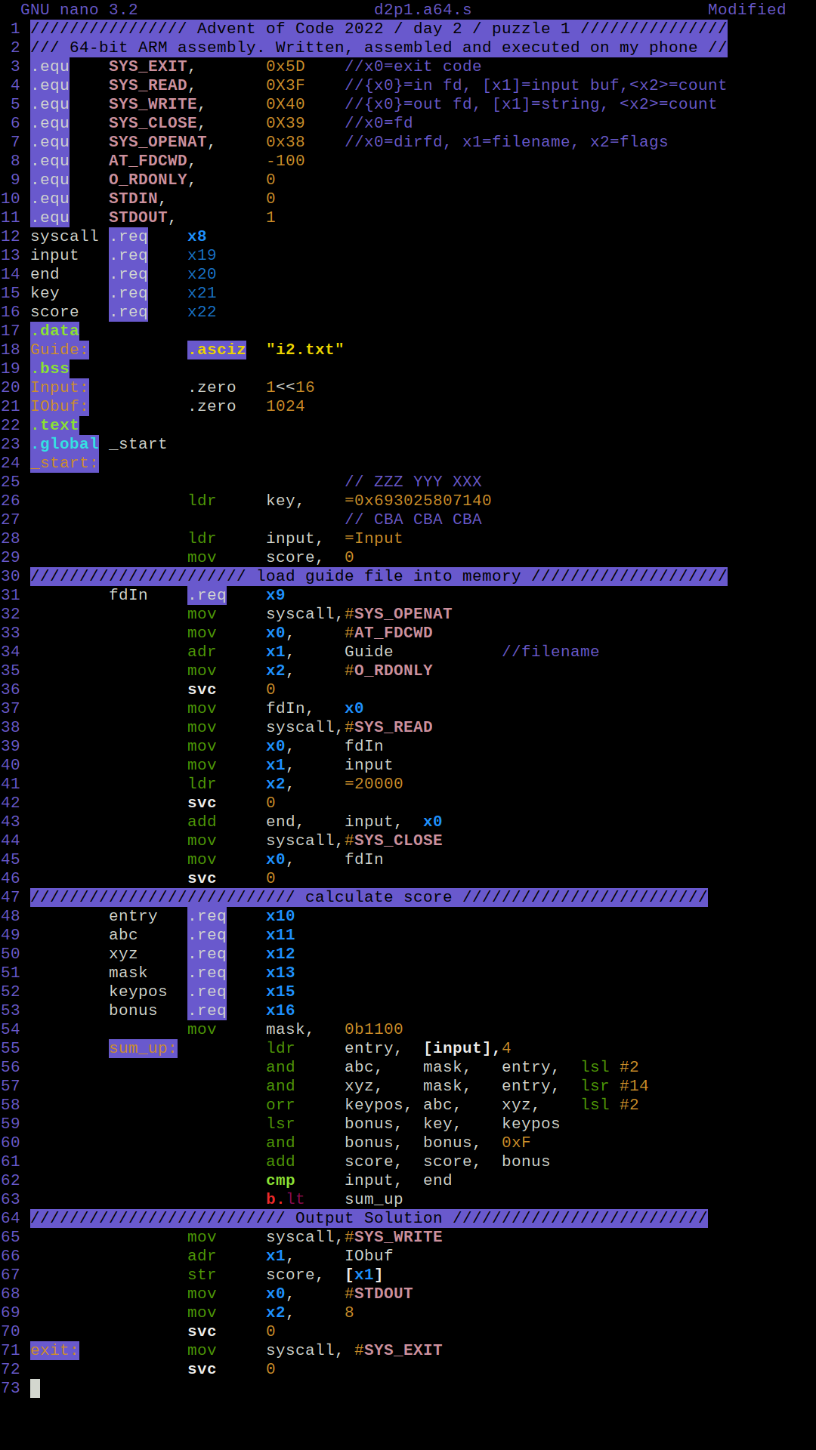Click the 'Output Solution' banner
This screenshot has width=816, height=1450.
pyautogui.click(x=369, y=1218)
